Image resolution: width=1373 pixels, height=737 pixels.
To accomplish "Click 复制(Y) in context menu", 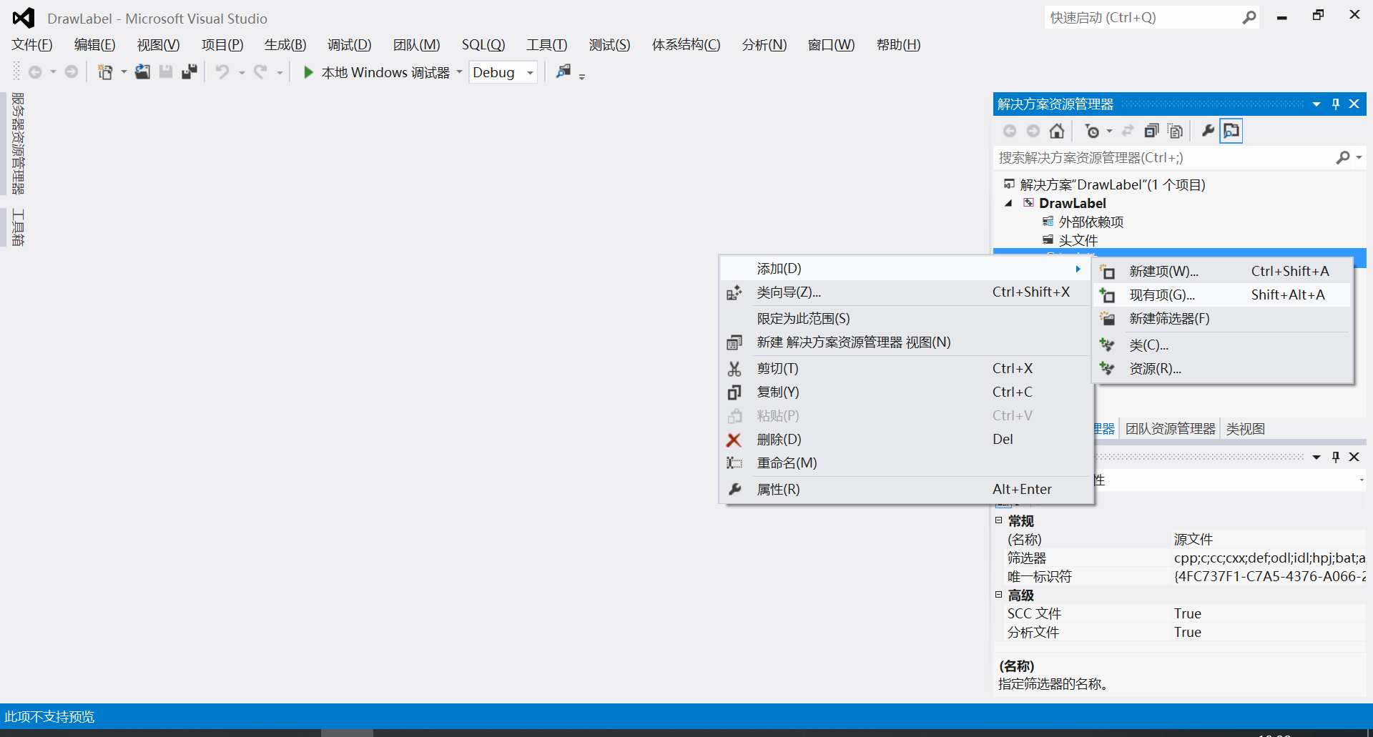I will point(906,392).
